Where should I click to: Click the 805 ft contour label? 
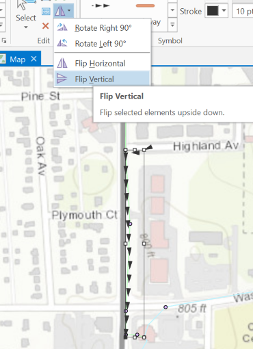(192, 309)
